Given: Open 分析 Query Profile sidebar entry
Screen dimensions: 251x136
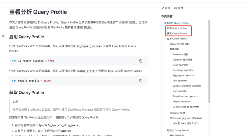Looking at the screenshot, I should click(177, 39).
